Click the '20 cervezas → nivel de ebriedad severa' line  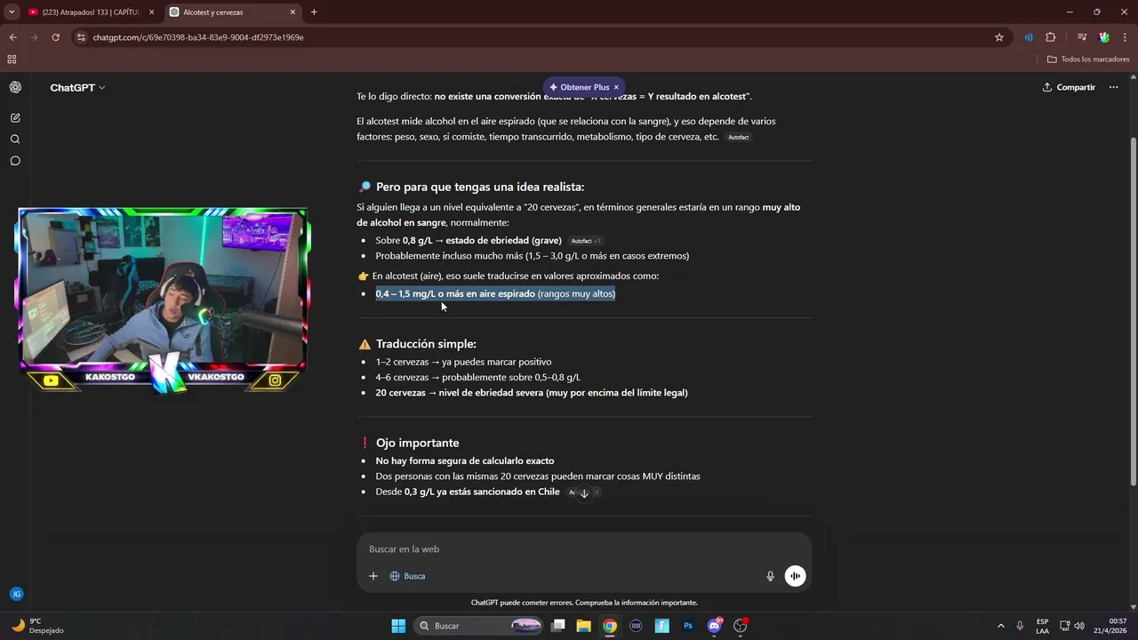[x=531, y=393]
